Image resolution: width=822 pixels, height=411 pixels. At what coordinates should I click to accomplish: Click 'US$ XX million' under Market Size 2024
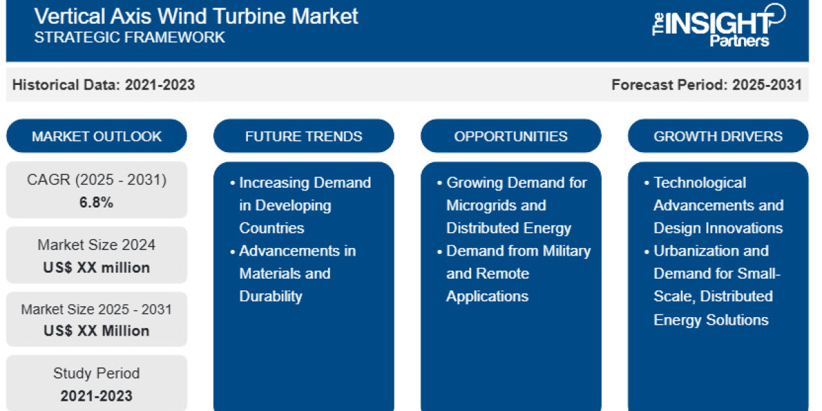click(x=97, y=267)
